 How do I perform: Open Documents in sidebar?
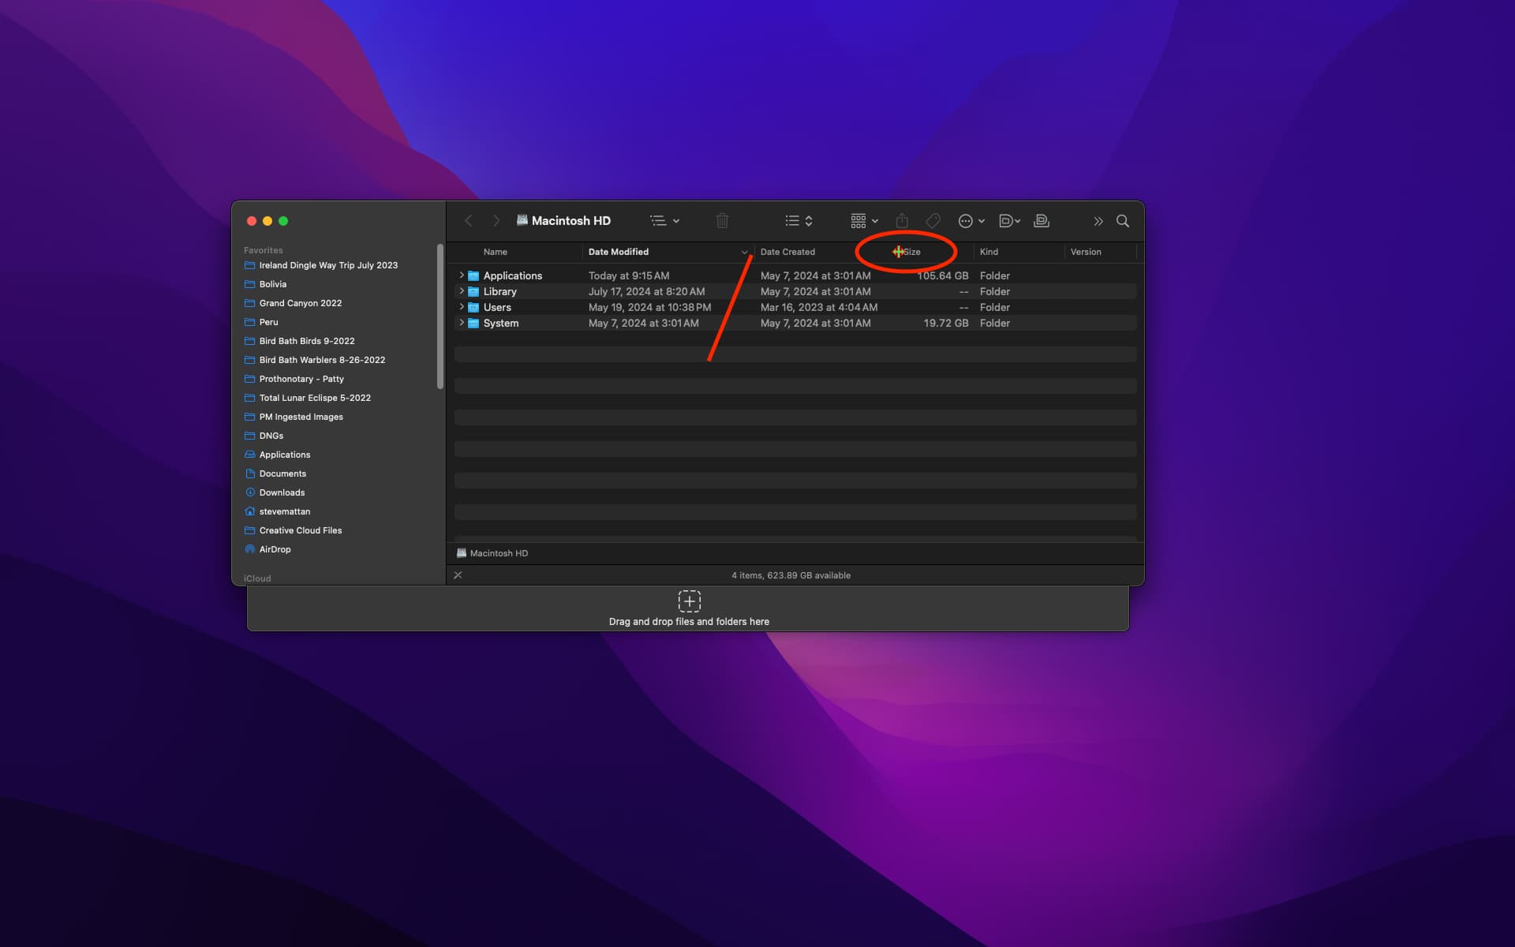[x=282, y=473]
